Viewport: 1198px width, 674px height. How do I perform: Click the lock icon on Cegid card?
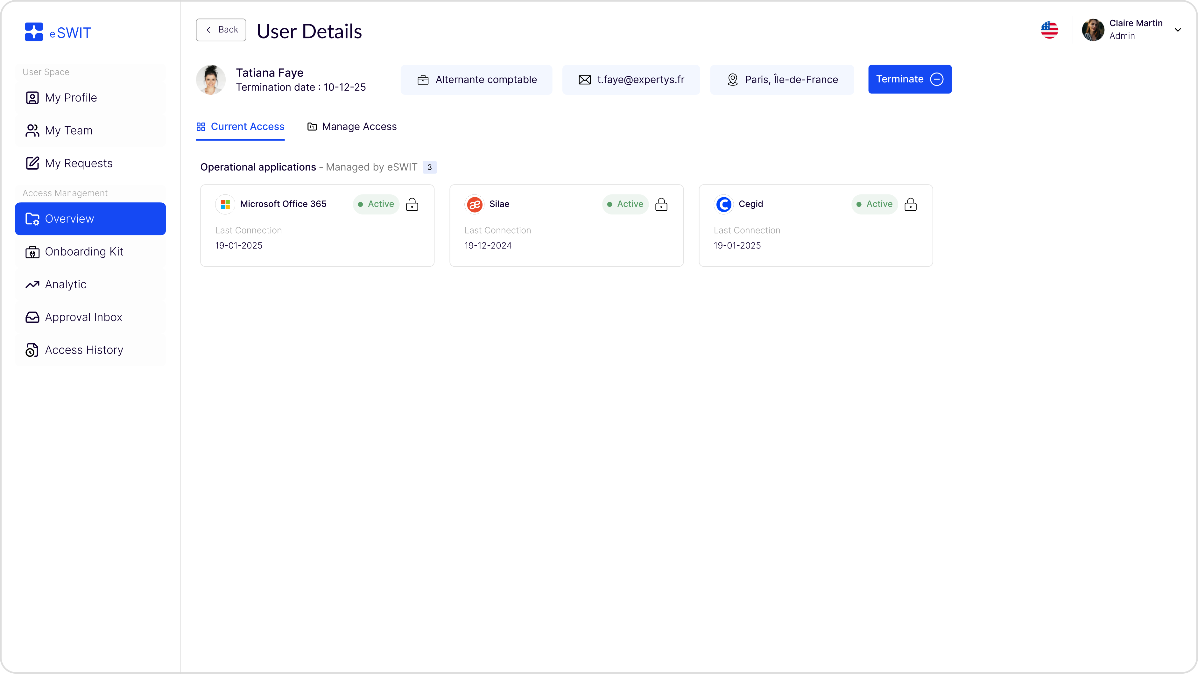tap(911, 205)
